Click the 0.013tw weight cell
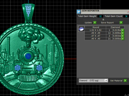129x96 pixels. tap(117, 30)
